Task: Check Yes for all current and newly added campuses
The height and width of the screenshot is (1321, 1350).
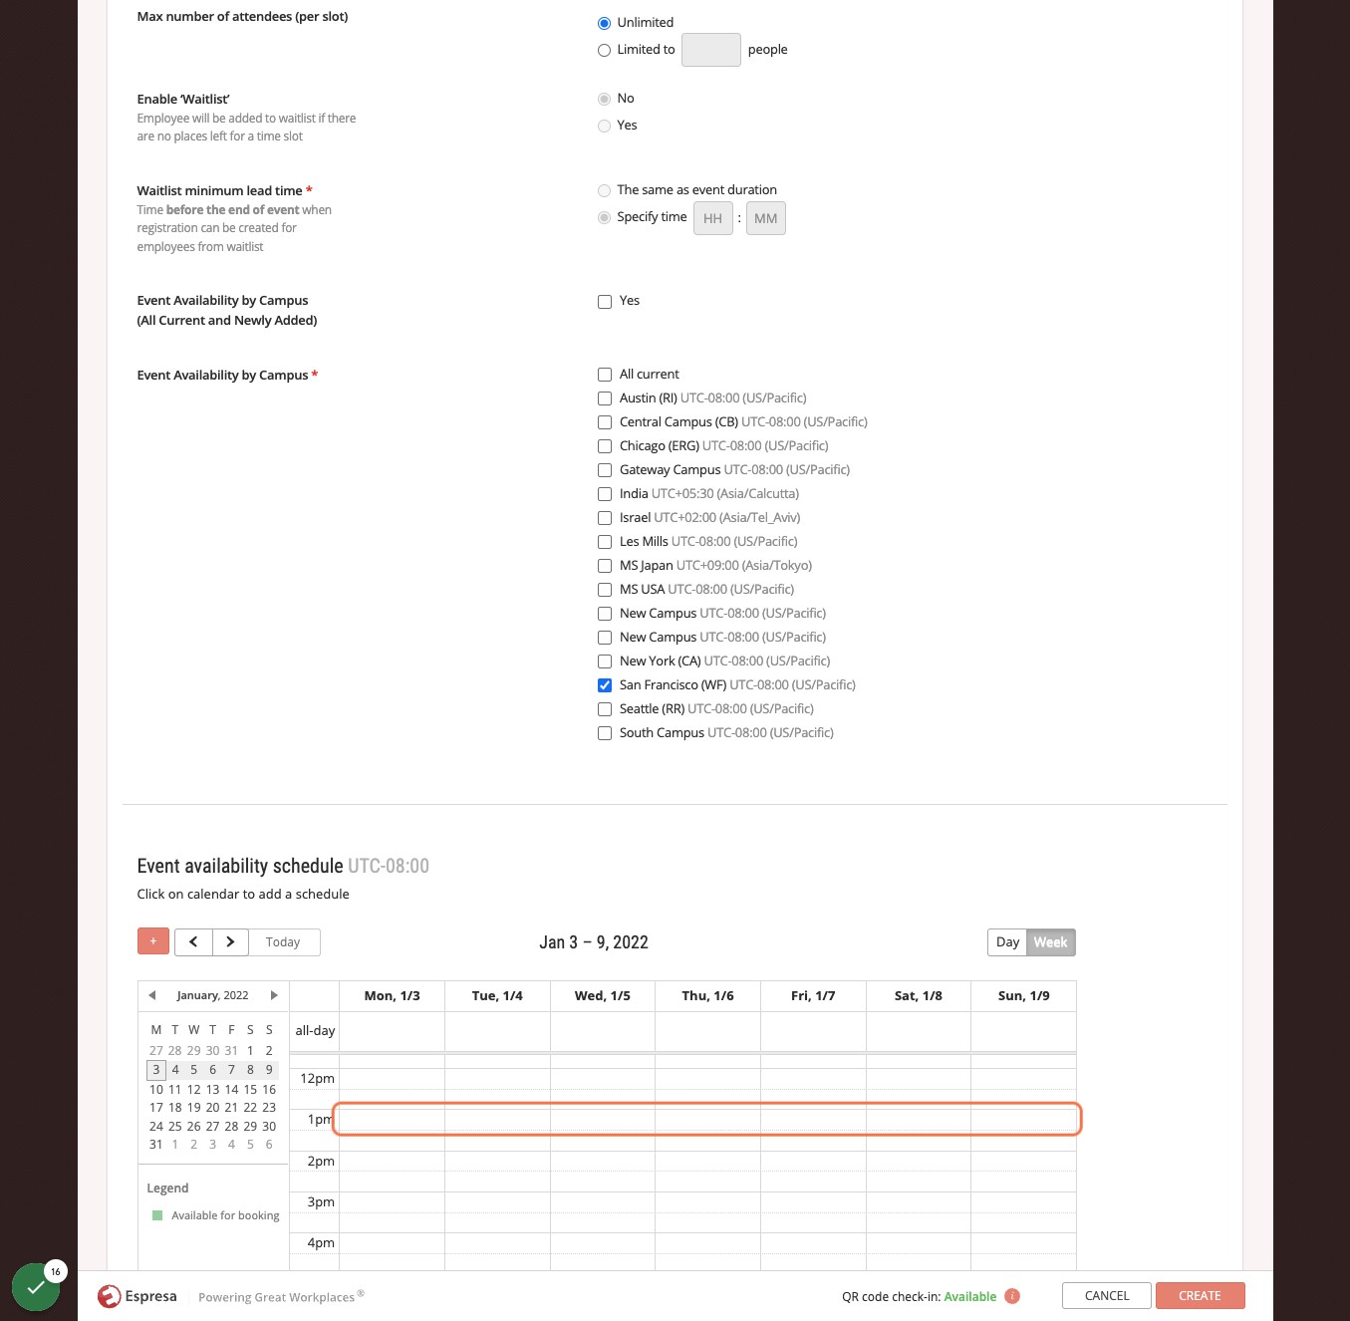Action: (605, 301)
